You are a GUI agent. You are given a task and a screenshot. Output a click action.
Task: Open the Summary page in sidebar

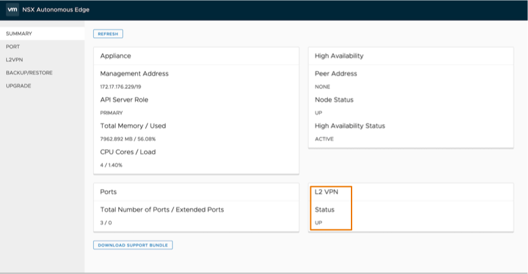click(19, 34)
